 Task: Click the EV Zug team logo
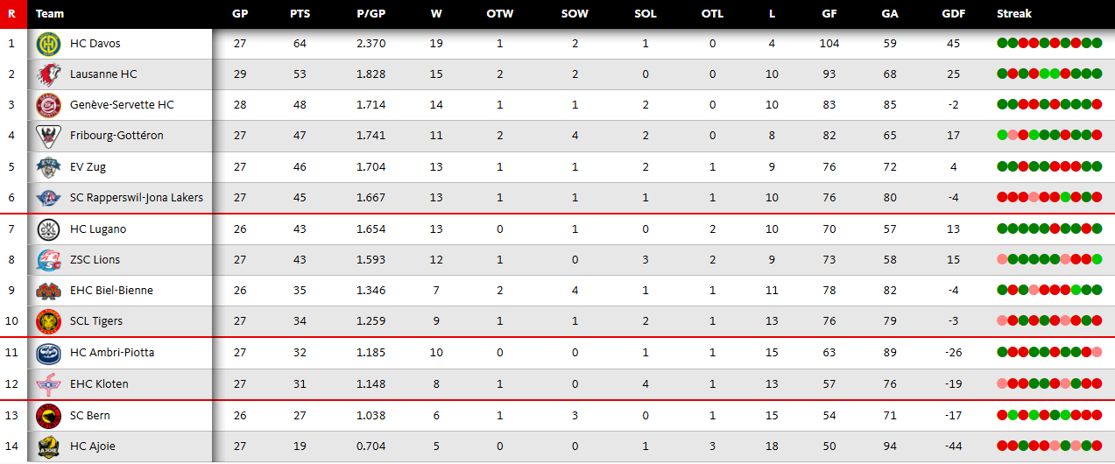(47, 166)
